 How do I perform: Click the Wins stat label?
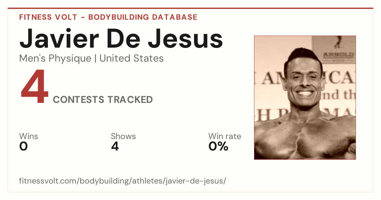coord(29,137)
